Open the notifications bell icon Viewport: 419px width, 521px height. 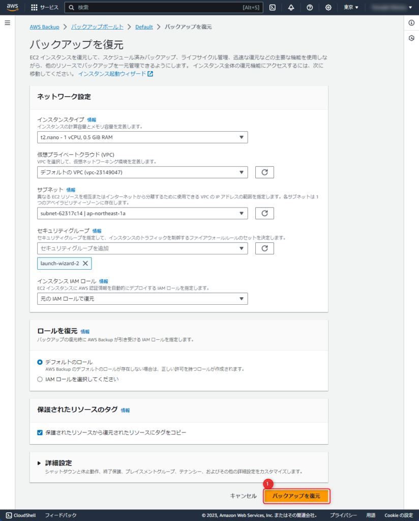(x=291, y=7)
